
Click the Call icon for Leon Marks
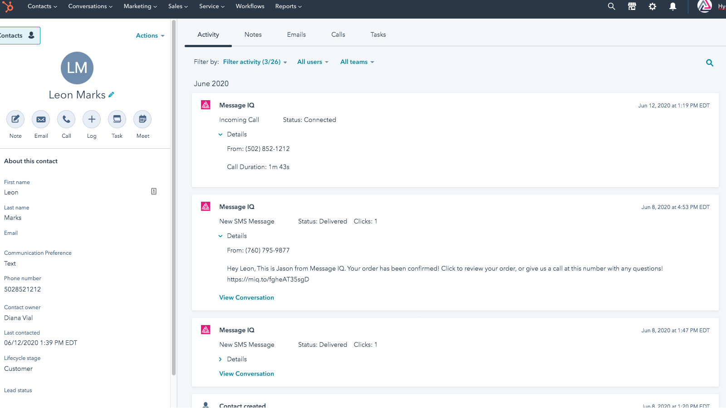(x=66, y=119)
